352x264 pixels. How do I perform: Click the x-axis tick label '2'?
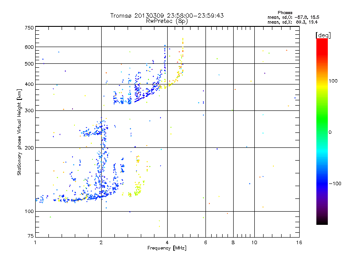[x=101, y=242]
